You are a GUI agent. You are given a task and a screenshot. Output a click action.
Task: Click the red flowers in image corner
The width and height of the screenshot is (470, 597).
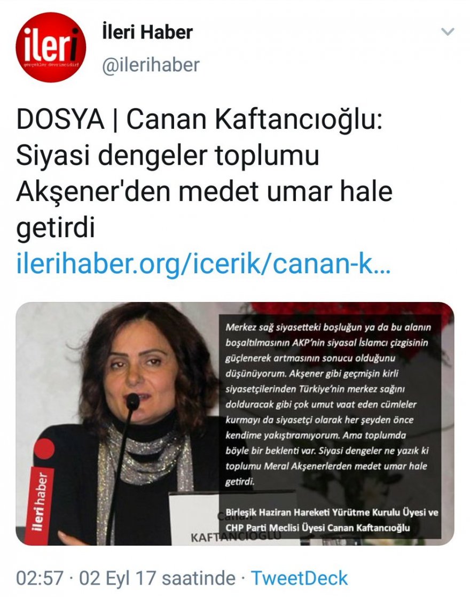pyautogui.click(x=350, y=309)
